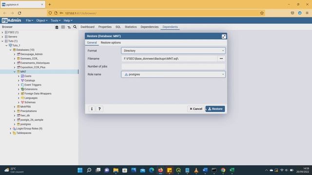The image size is (312, 175).
Task: Open the Windows Start menu
Action: pyautogui.click(x=80, y=170)
